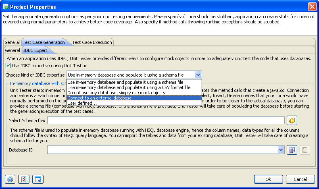This screenshot has height=189, width=319.
Task: Browse for schema file with folder icon
Action: [x=292, y=120]
